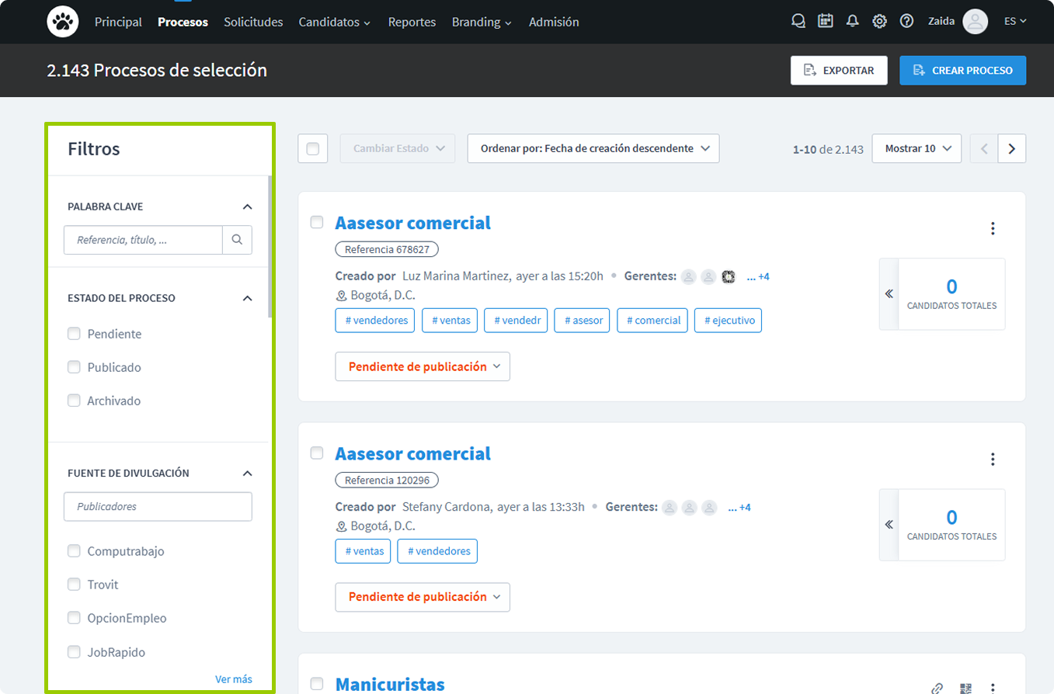Image resolution: width=1054 pixels, height=694 pixels.
Task: Expand the Mostrar 10 page size dropdown
Action: coord(917,148)
